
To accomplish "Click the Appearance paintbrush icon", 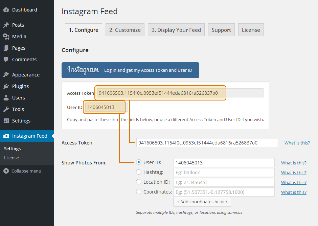I will coord(6,75).
